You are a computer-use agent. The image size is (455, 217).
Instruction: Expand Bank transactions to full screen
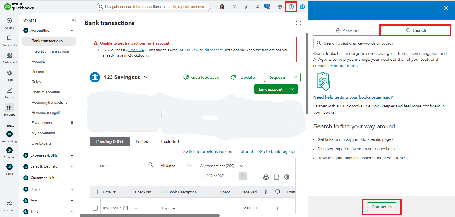pyautogui.click(x=298, y=23)
